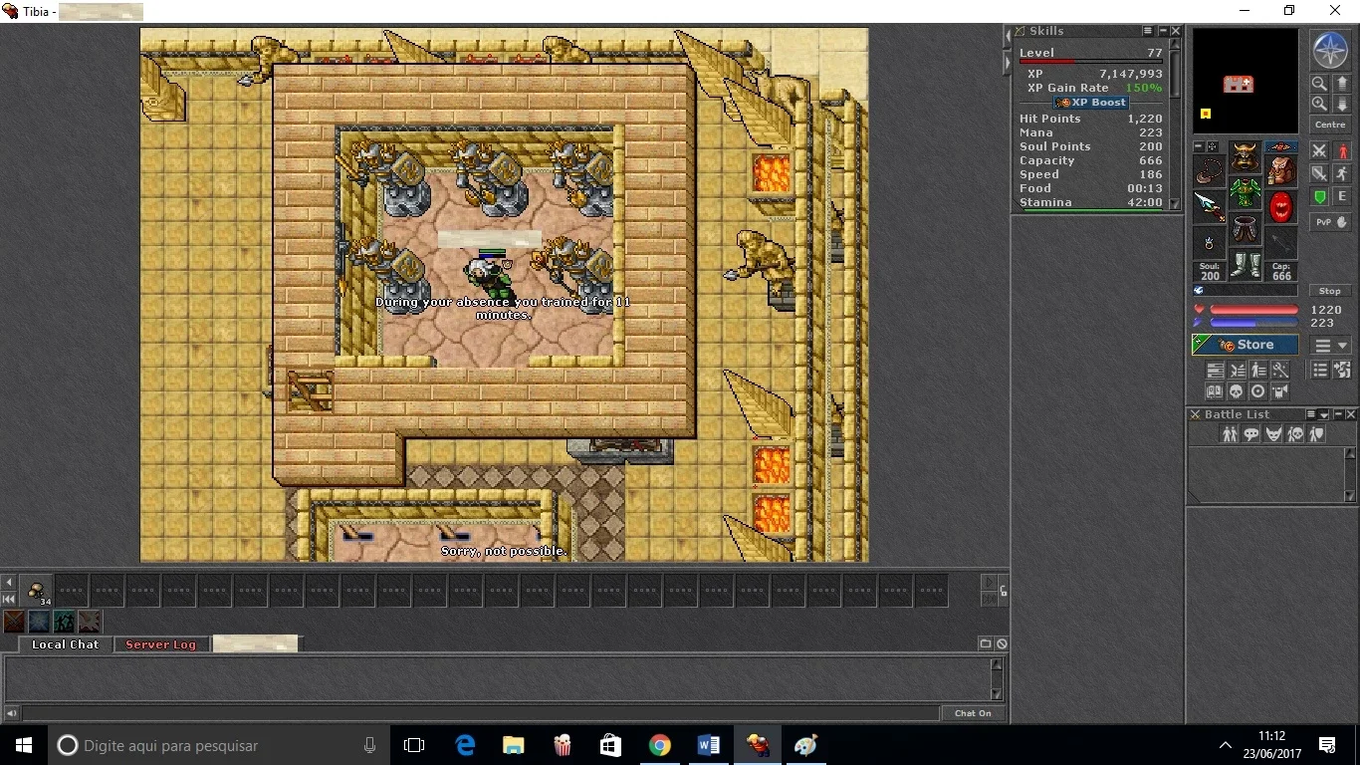Select the empty arrow ammo slot
The image size is (1360, 765).
click(1281, 242)
